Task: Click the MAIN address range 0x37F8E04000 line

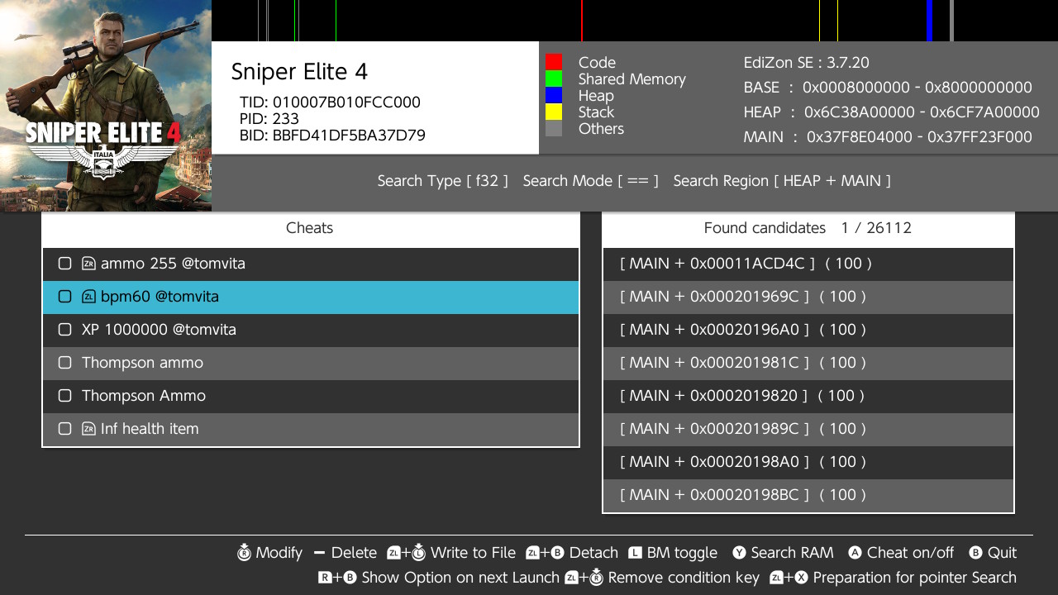Action: pyautogui.click(x=888, y=137)
